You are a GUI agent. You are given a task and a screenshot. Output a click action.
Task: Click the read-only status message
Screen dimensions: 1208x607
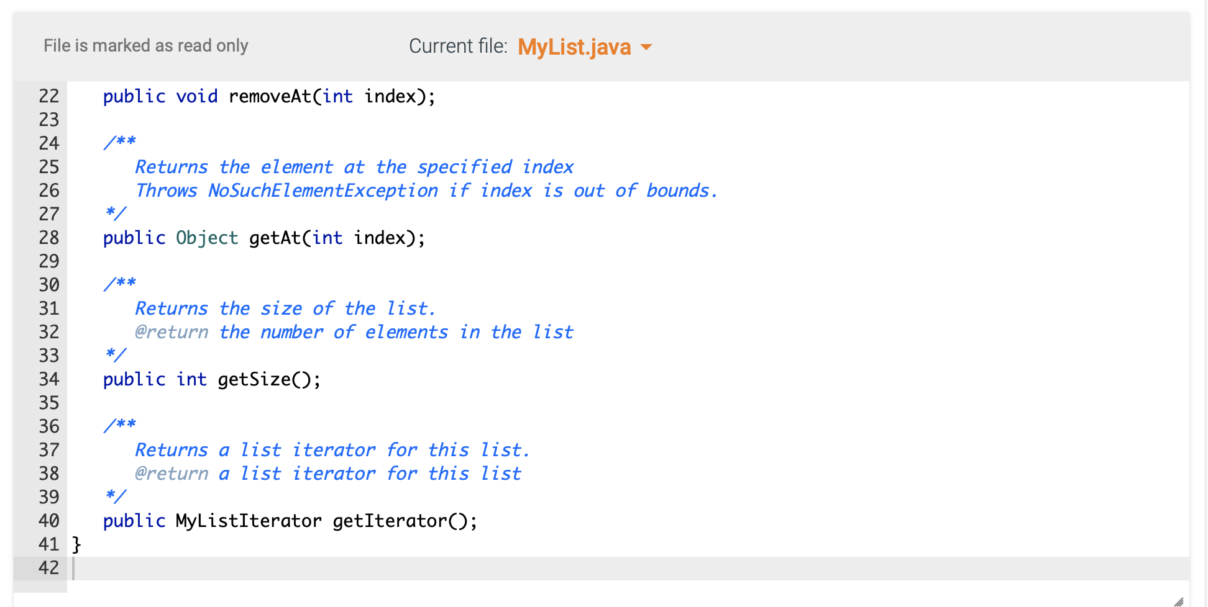pos(145,45)
